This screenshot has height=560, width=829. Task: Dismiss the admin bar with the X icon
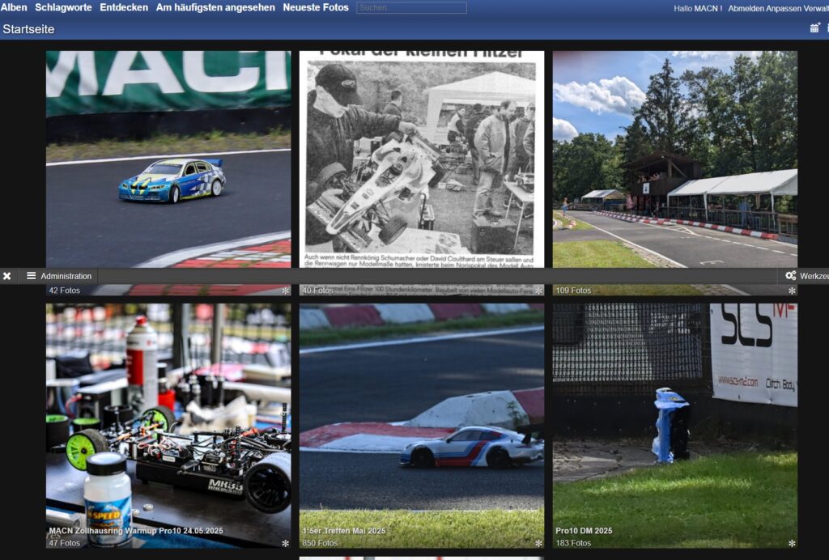(x=7, y=276)
